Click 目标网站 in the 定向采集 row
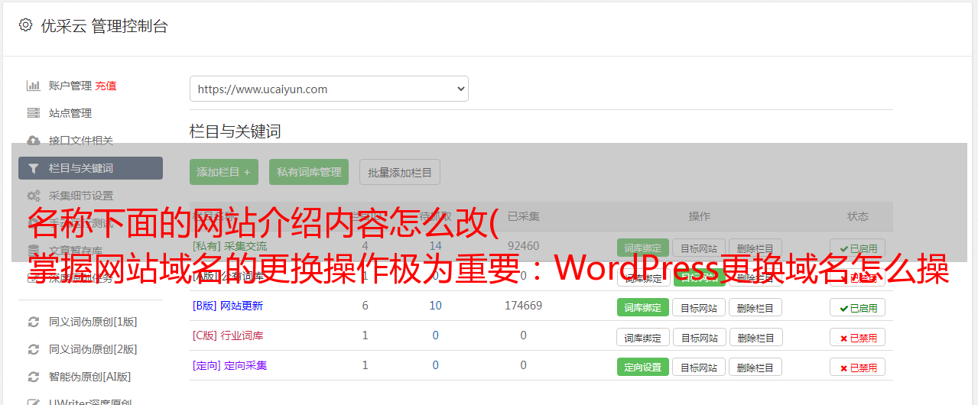The image size is (978, 405). (699, 367)
